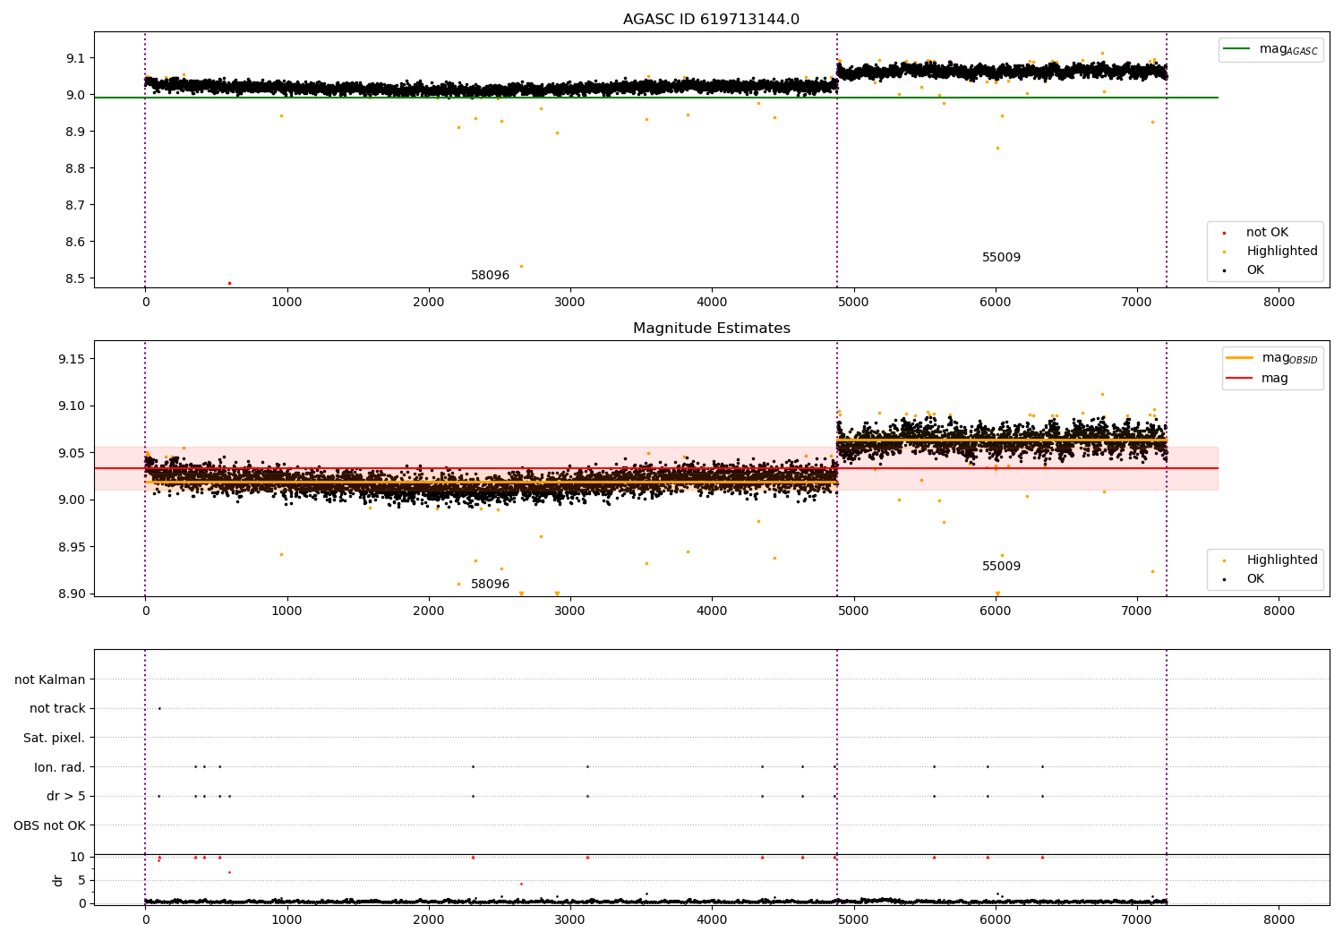
Task: Click the title AGASC ID 619713144.0
Action: point(711,20)
